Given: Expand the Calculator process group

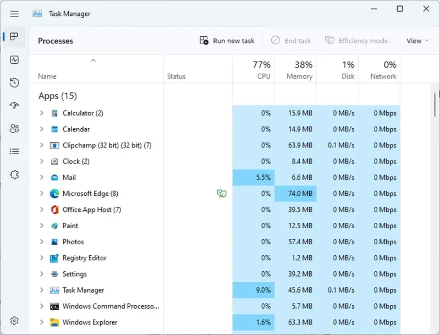Looking at the screenshot, I should tap(41, 113).
